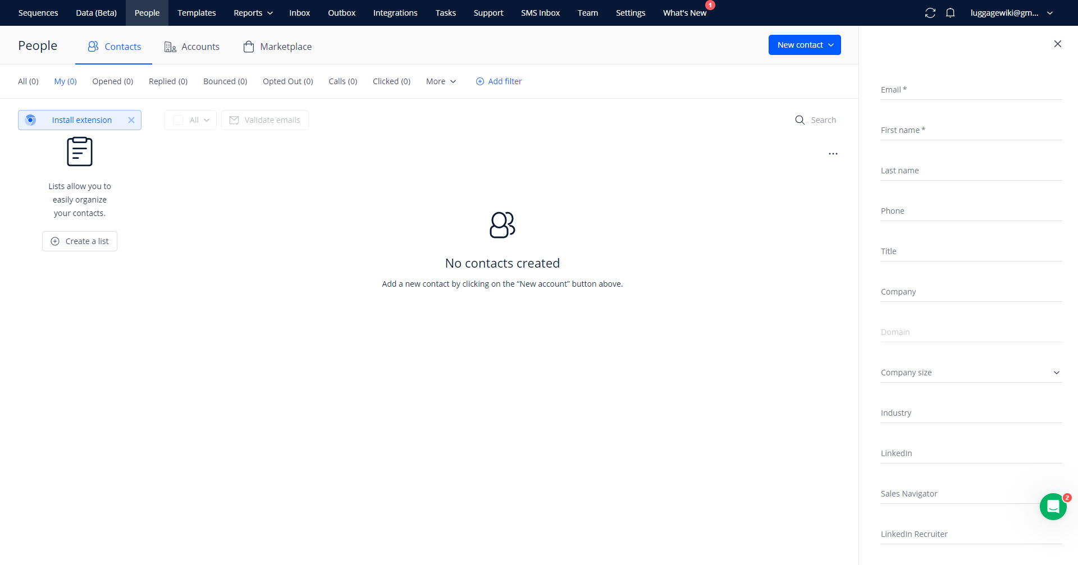Open the Reports menu dropdown
The width and height of the screenshot is (1078, 565).
coord(253,13)
